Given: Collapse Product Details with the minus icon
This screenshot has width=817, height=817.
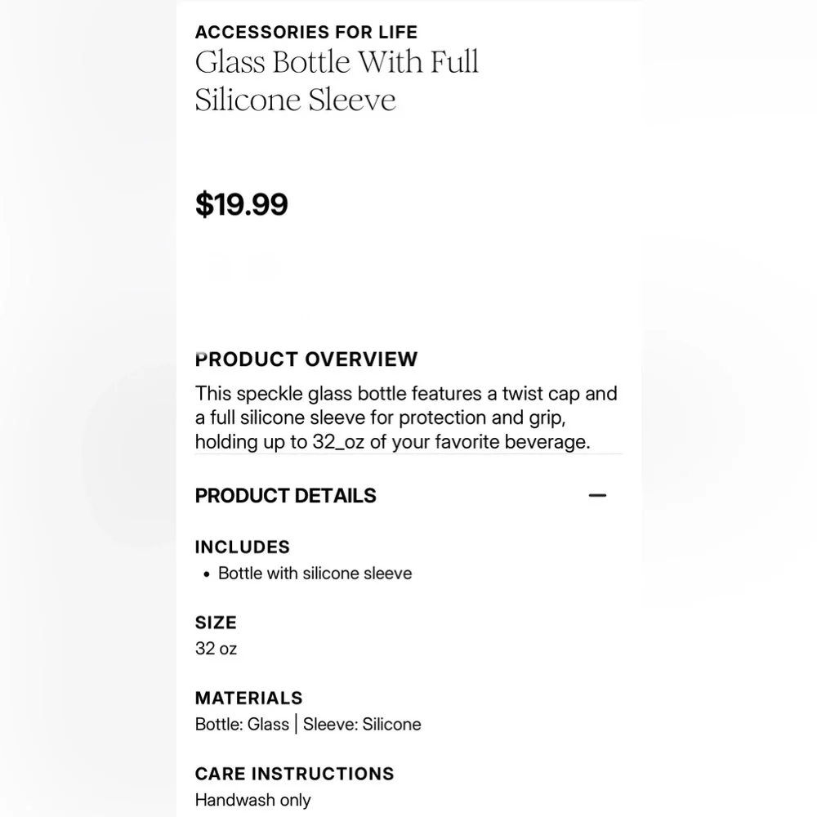Looking at the screenshot, I should [x=597, y=496].
